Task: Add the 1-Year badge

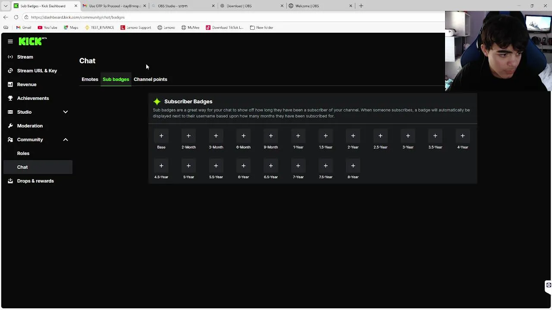Action: coord(298,136)
